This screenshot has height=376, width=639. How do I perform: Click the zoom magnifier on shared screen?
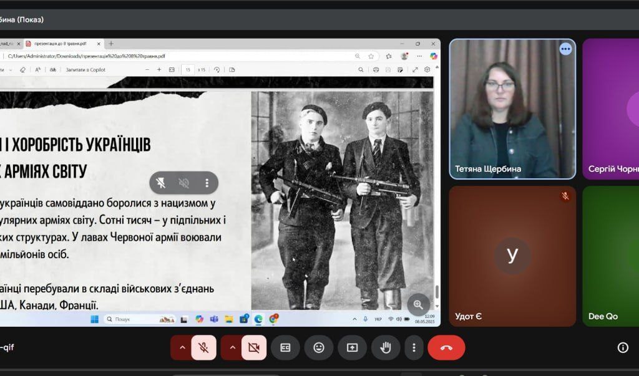[418, 304]
